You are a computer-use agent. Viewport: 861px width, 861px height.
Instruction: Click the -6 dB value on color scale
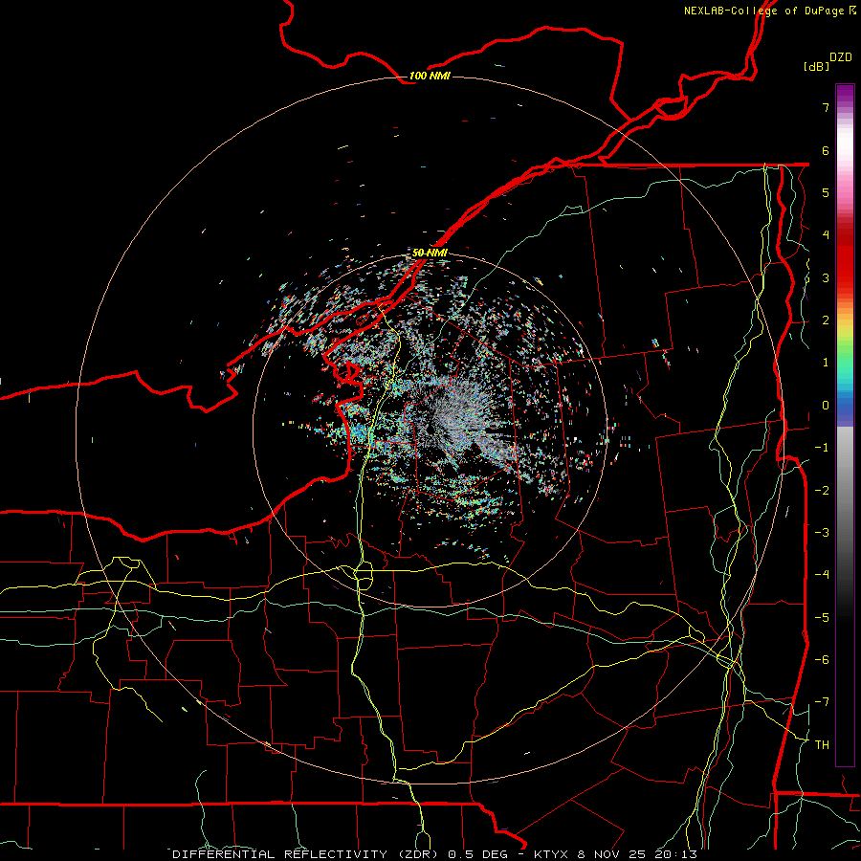[822, 660]
